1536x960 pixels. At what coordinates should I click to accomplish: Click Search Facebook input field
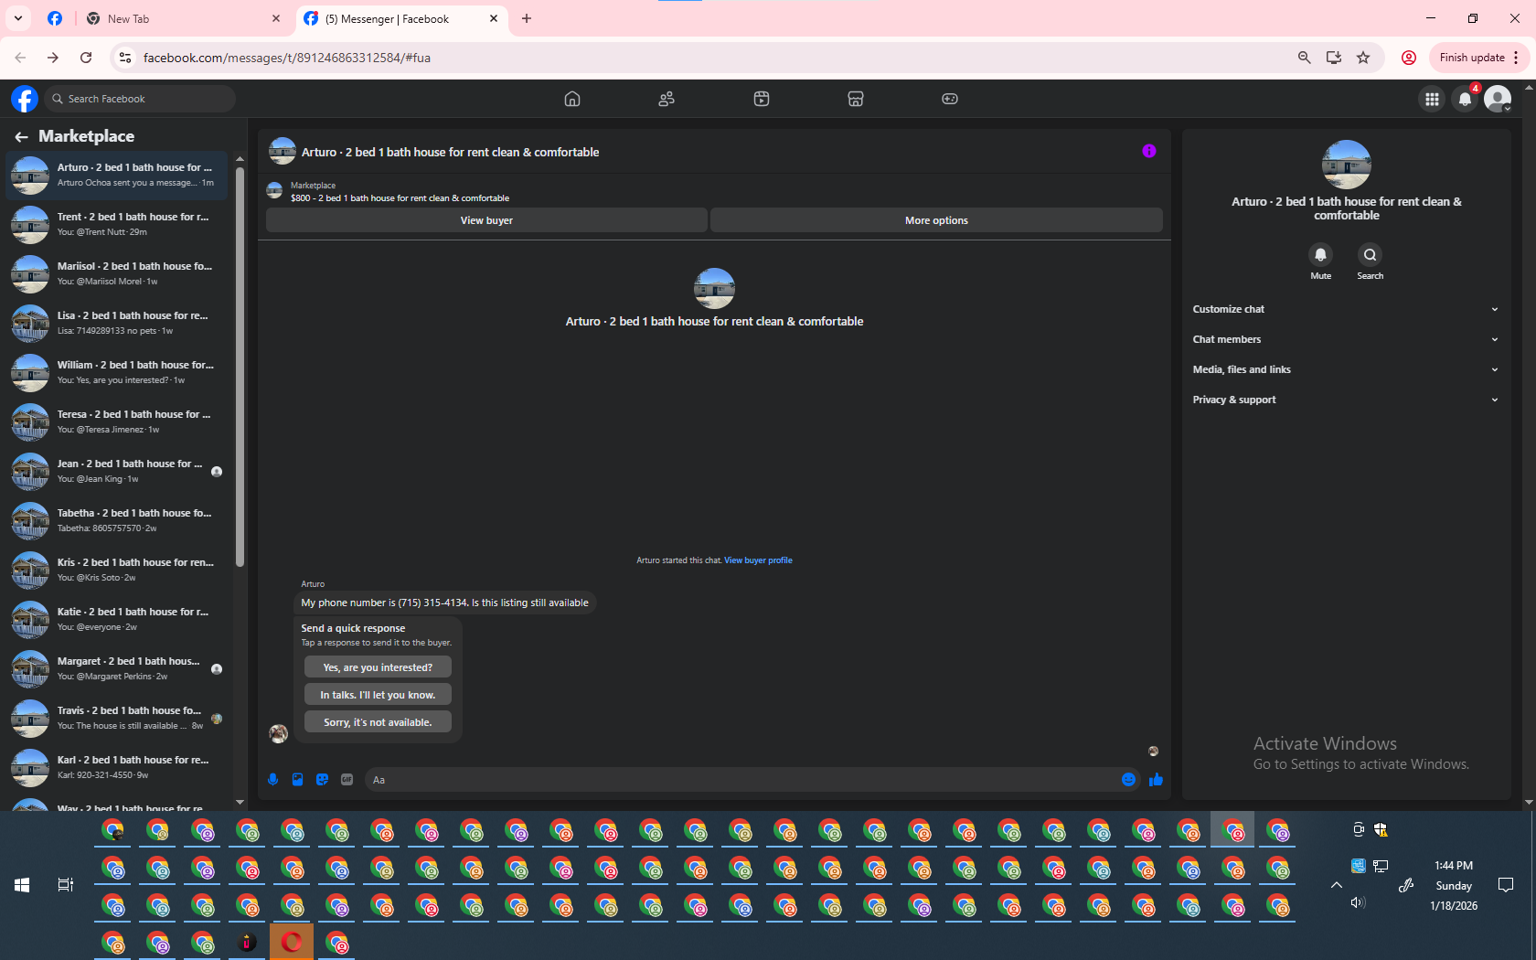(140, 99)
